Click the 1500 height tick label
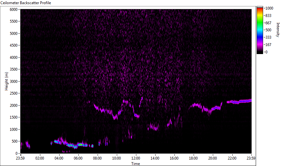Image resolution: width=281 pixels, height=166 pixels. point(14,117)
